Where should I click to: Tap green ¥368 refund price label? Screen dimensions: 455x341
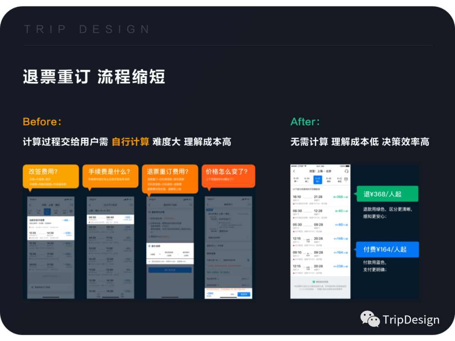[x=340, y=197]
